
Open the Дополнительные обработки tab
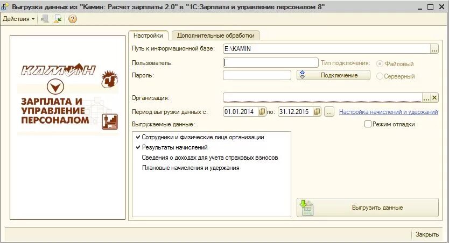[216, 35]
